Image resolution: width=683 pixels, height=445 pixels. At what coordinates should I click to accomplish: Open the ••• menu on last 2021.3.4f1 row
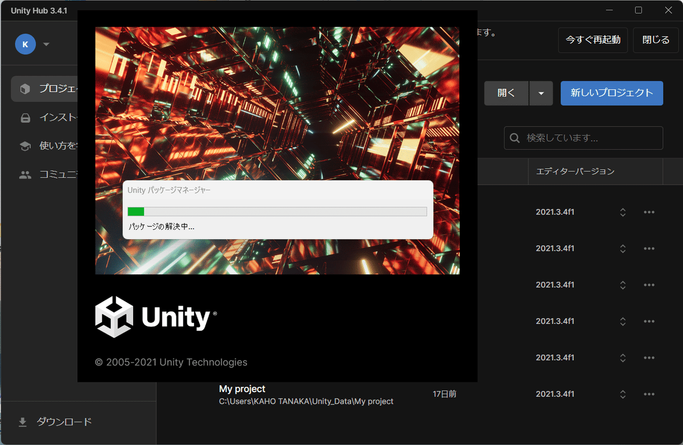(649, 394)
